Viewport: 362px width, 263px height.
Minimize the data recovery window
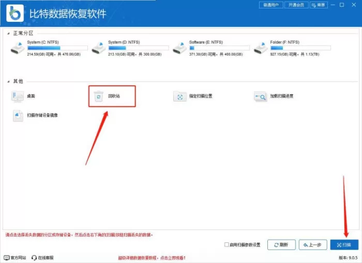[333, 5]
